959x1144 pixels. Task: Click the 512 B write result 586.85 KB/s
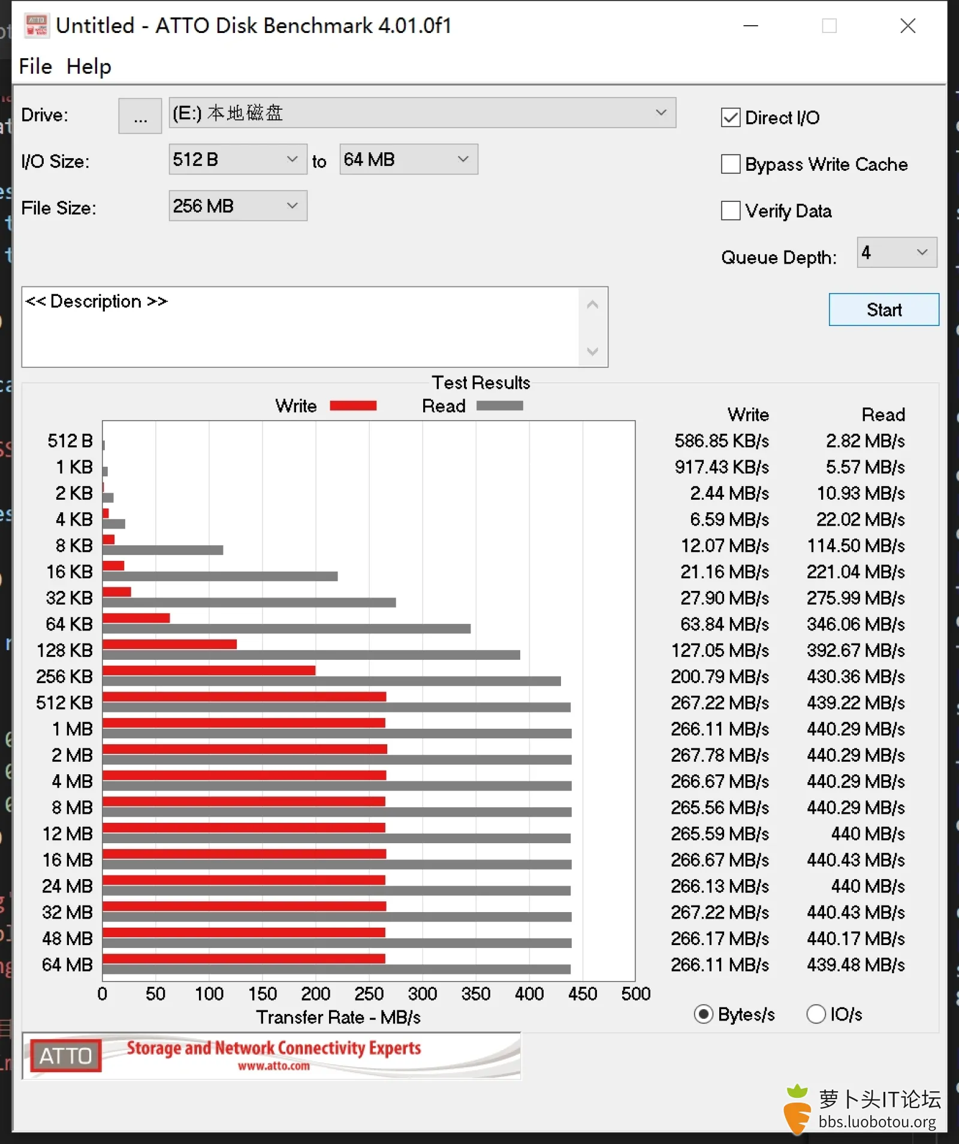coord(722,441)
